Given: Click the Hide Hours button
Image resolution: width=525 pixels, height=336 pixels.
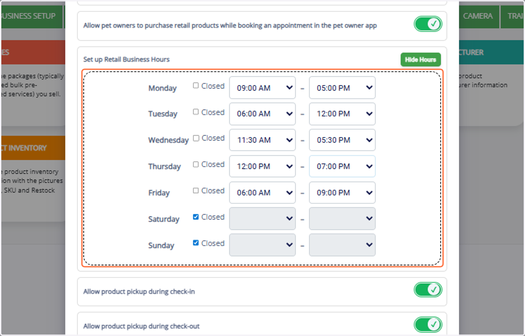Looking at the screenshot, I should pyautogui.click(x=420, y=60).
